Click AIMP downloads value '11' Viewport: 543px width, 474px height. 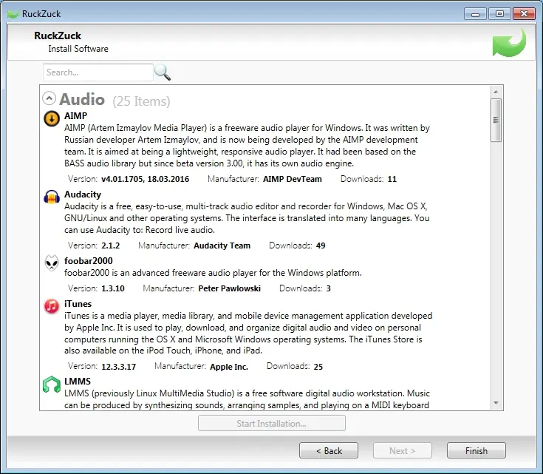pyautogui.click(x=392, y=179)
